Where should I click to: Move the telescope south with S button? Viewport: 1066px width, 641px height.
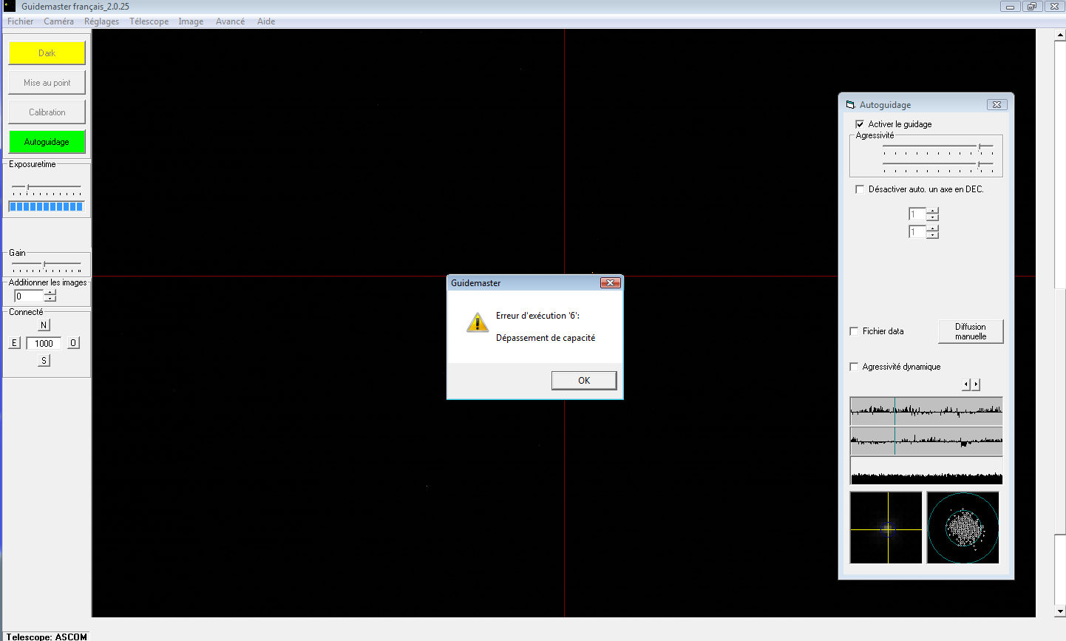click(x=44, y=361)
